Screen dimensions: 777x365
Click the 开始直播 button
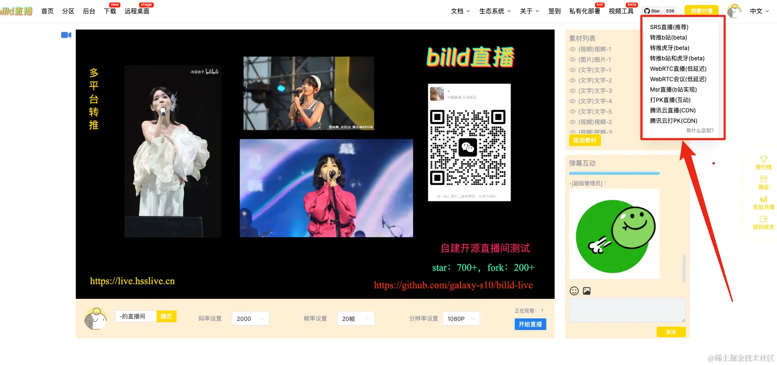(530, 324)
